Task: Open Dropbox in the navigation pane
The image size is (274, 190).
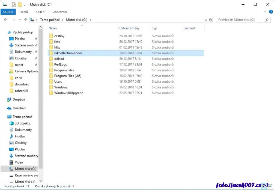Action: 19,100
